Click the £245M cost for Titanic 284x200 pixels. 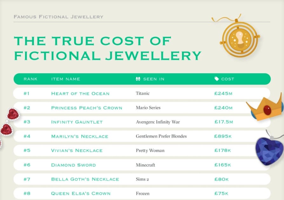[x=223, y=94]
